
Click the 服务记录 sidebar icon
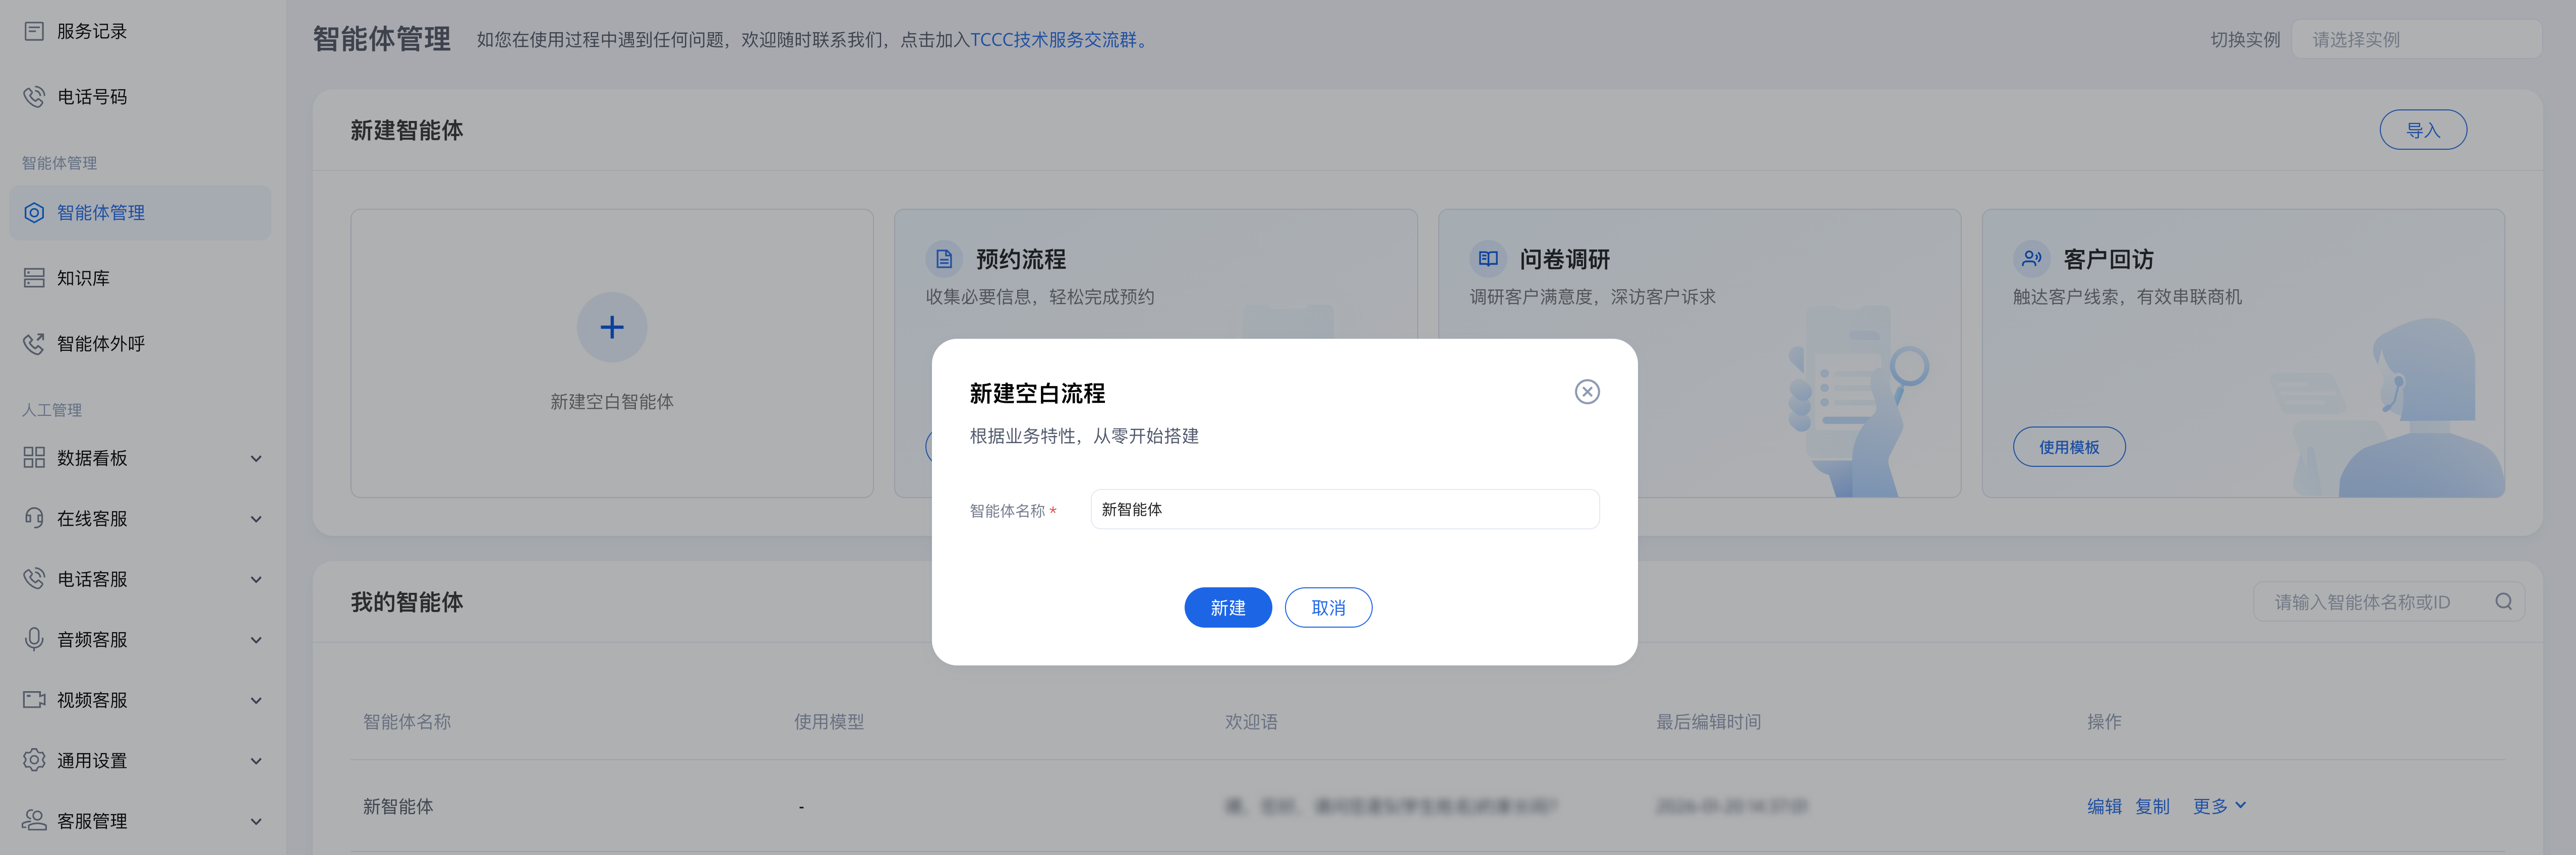coord(34,31)
